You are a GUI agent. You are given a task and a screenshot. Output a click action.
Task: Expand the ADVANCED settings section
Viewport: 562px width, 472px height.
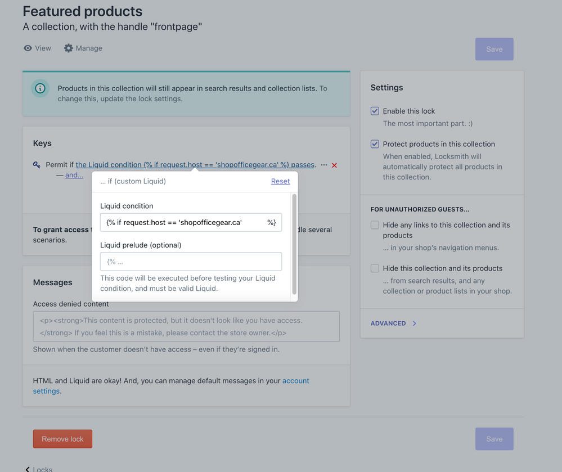393,323
